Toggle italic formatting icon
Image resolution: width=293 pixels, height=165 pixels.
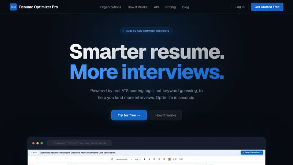[x=149, y=159]
